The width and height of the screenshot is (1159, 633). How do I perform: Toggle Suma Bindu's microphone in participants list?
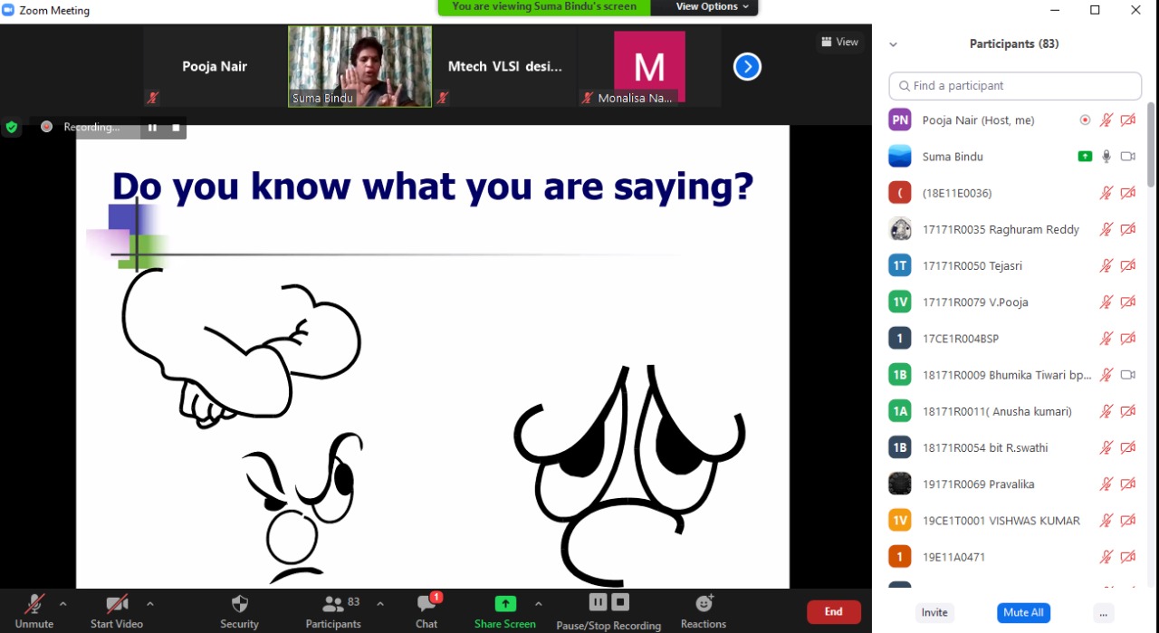tap(1106, 157)
